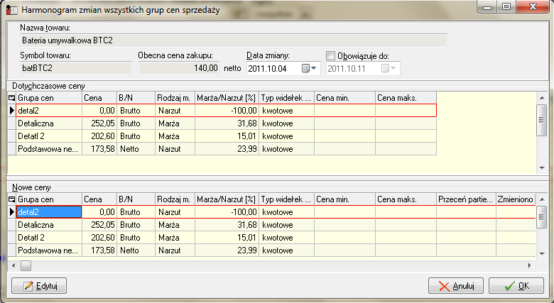This screenshot has width=554, height=303.
Task: Click 15,01 value in Nowe ceny table
Action: [x=227, y=237]
